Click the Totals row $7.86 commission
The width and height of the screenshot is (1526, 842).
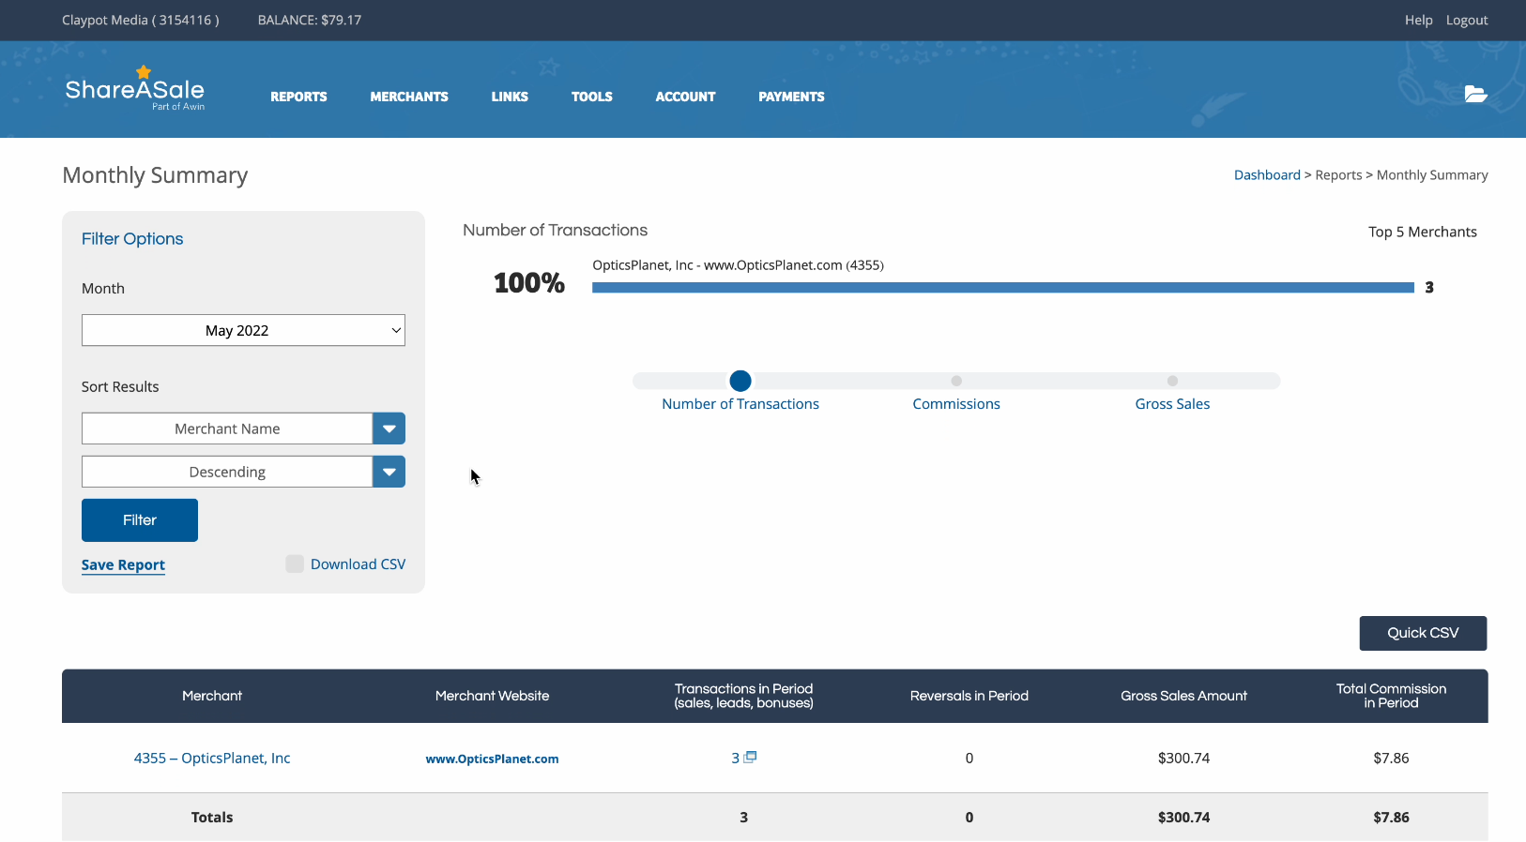point(1391,818)
